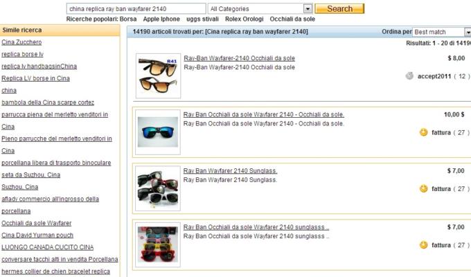Viewport: 471px width, 277px height.
Task: Open Ray Ban Occhiali da sole Wayfarer 2140 sunglasss listing
Action: pyautogui.click(x=256, y=227)
